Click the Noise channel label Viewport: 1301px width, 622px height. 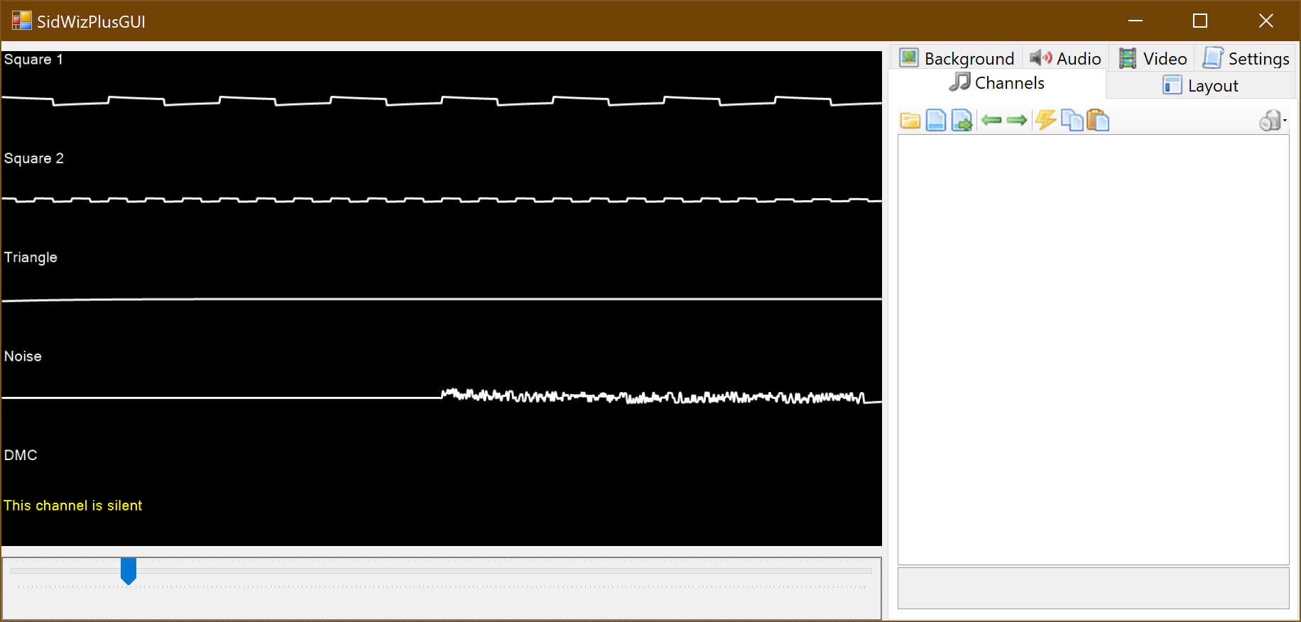point(23,356)
